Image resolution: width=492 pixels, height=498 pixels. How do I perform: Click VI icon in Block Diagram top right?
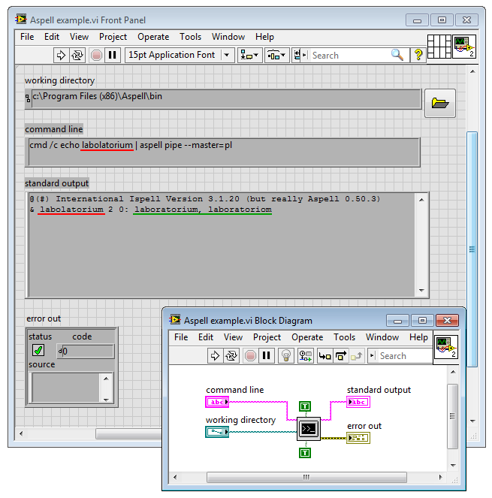(x=446, y=347)
